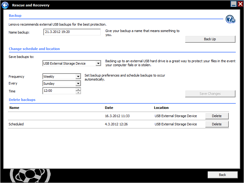Click the Save Changes button
Image resolution: width=244 pixels, height=183 pixels.
point(210,94)
